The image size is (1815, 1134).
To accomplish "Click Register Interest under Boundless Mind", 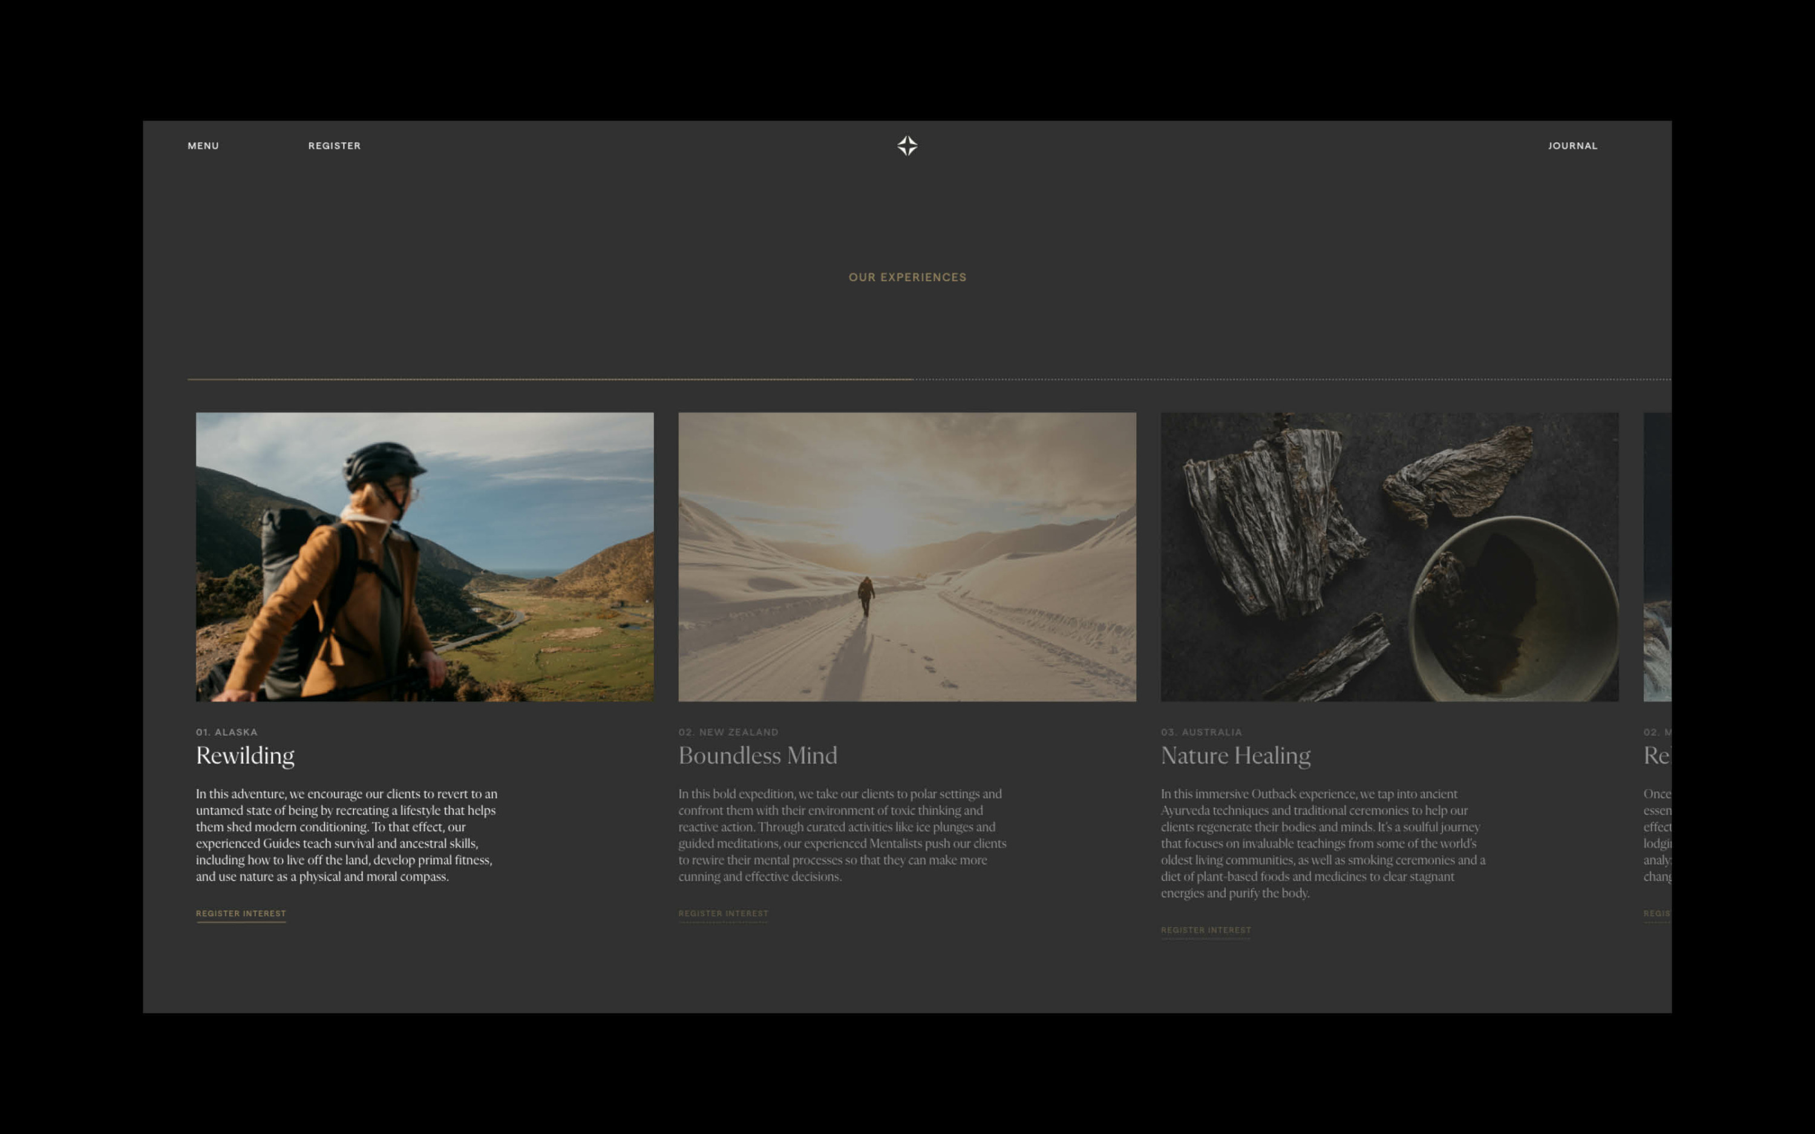I will pyautogui.click(x=723, y=913).
